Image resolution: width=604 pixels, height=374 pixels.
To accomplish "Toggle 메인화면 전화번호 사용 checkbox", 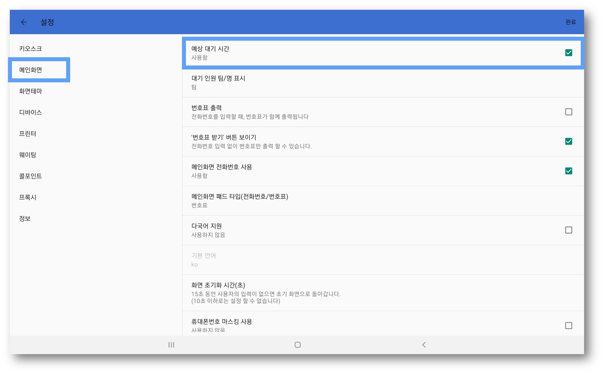I will point(568,171).
